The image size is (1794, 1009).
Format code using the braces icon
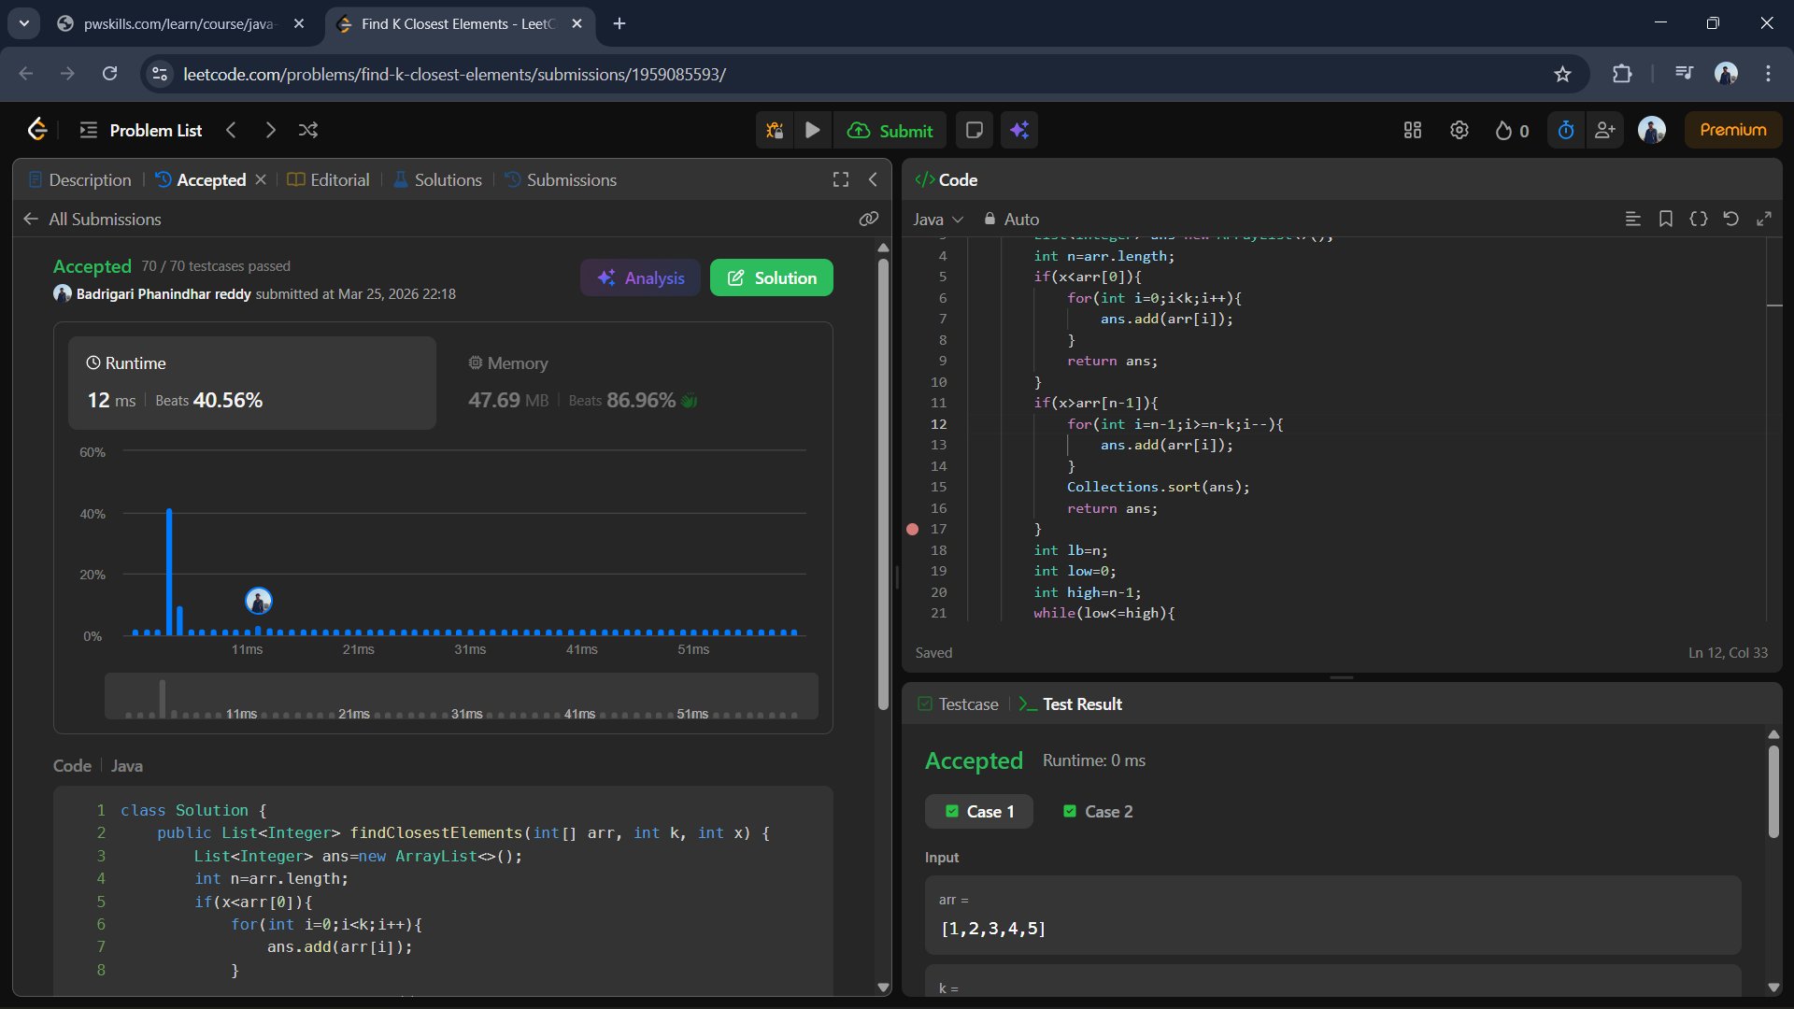(x=1698, y=219)
